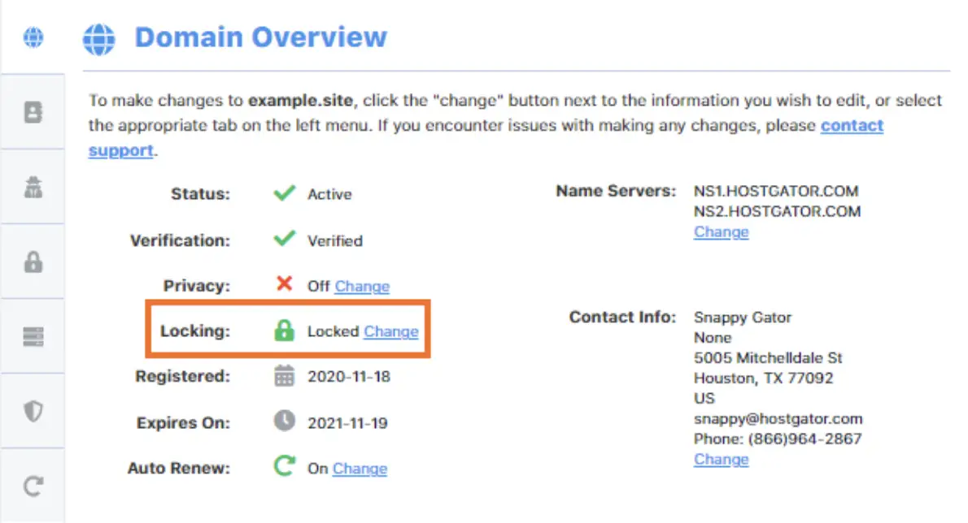Click the US country line

click(x=704, y=399)
